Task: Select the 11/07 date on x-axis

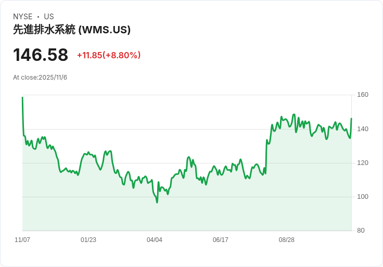Action: (22, 240)
